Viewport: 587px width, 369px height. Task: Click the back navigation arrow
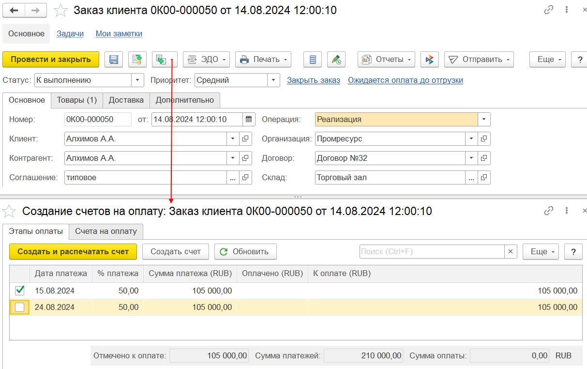click(x=15, y=10)
